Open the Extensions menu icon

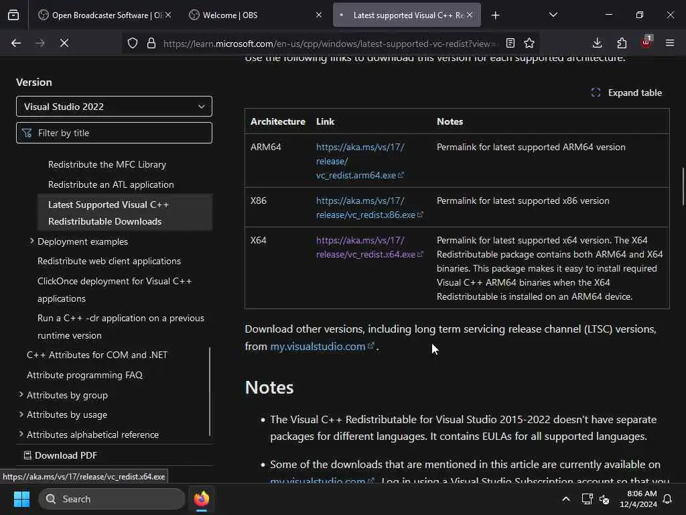(x=622, y=43)
